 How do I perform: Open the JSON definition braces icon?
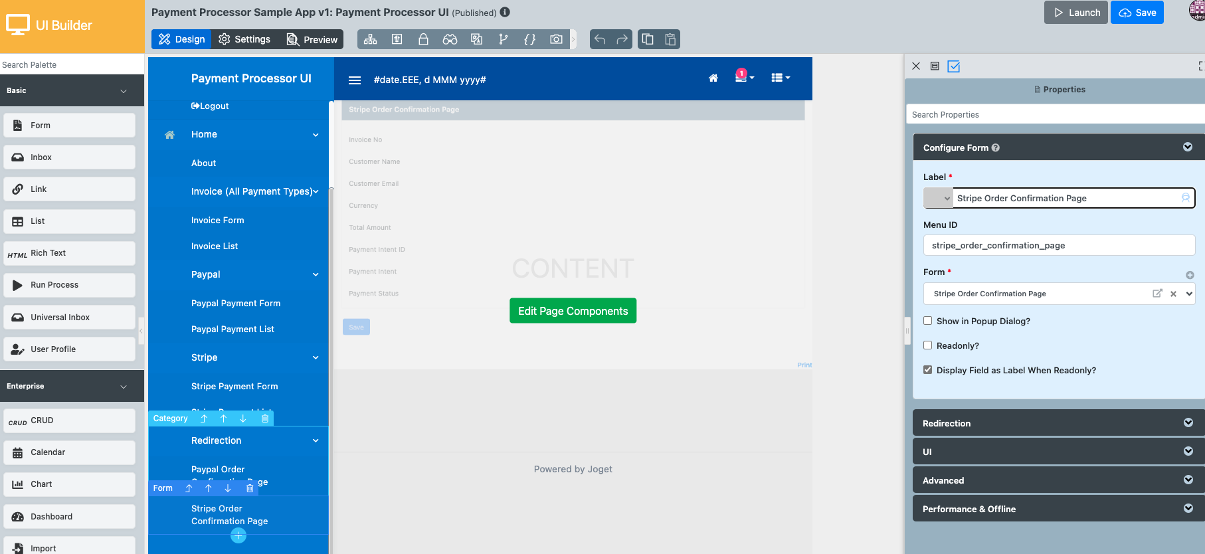coord(529,39)
